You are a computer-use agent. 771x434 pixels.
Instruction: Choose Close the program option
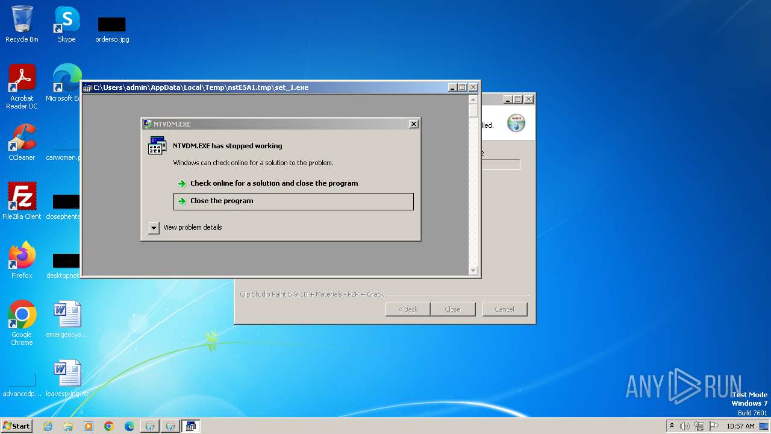coord(293,201)
